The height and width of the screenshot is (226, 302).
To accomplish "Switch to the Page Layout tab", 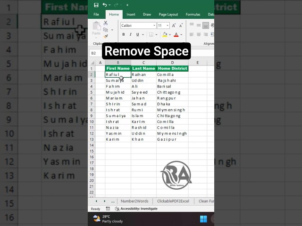I will 168,15.
